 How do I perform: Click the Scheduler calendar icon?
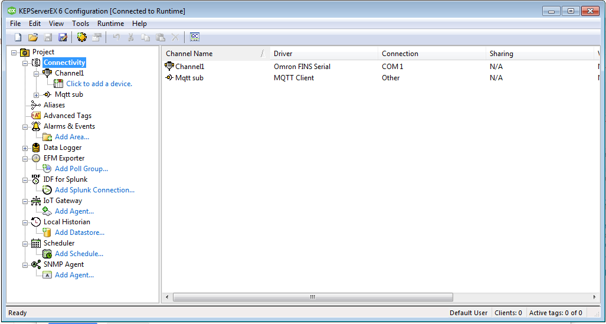click(x=36, y=243)
